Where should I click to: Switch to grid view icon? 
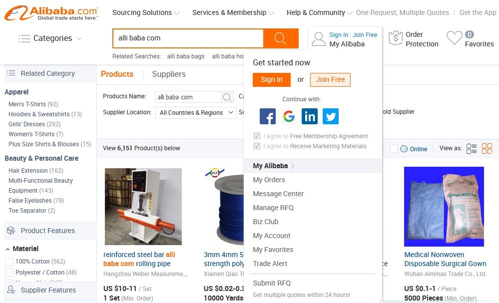pyautogui.click(x=487, y=148)
